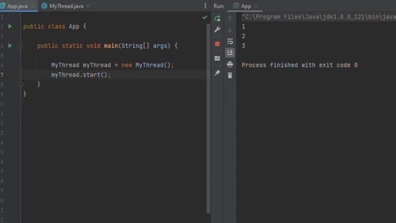Click 'Process finished with exit code 0'
Screen dimensions: 396x223
(x=299, y=65)
